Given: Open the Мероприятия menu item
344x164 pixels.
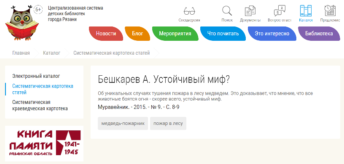Looking at the screenshot, I should coord(175,34).
